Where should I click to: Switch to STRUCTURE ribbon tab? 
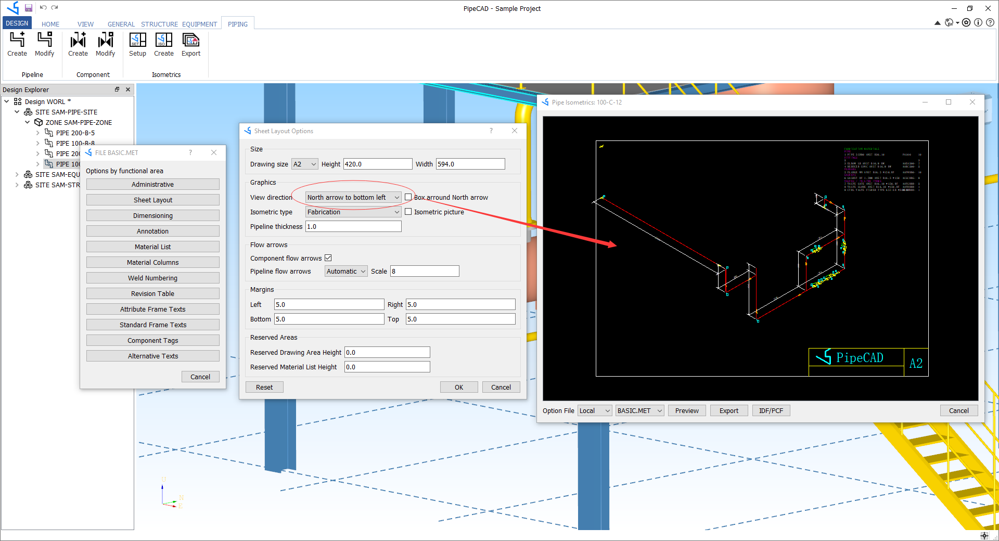(x=159, y=24)
